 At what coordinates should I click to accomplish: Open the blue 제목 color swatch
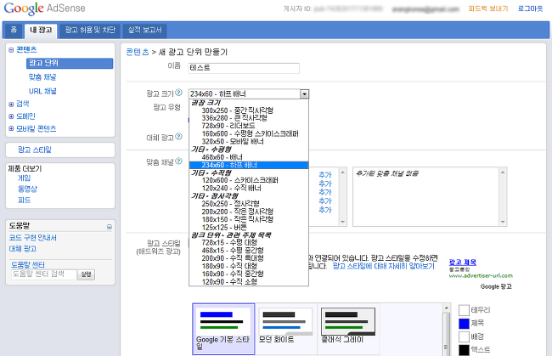click(x=464, y=323)
